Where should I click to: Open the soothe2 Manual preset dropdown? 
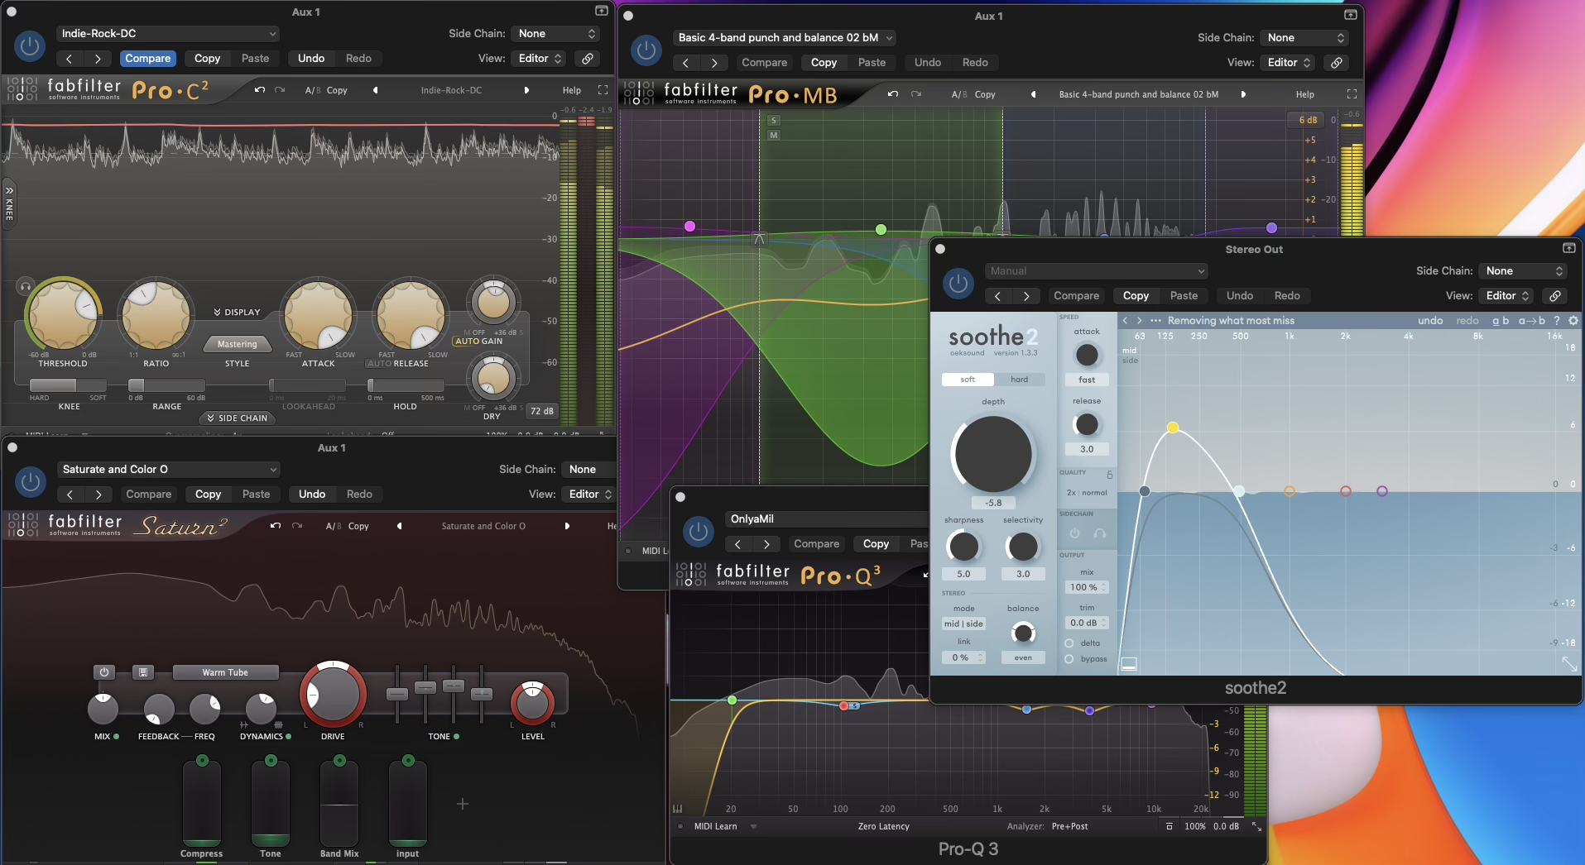pyautogui.click(x=1097, y=271)
